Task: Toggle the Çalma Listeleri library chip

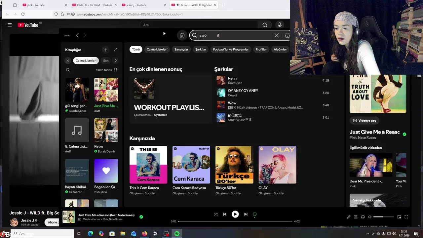Action: click(86, 60)
